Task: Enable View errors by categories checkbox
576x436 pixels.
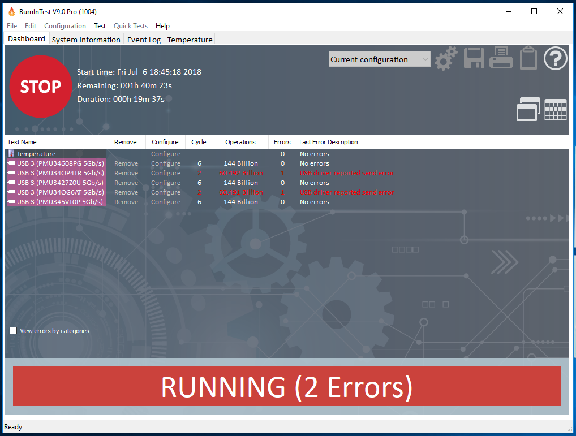Action: 13,331
